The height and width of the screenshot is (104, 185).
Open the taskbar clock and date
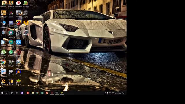[x=118, y=93]
